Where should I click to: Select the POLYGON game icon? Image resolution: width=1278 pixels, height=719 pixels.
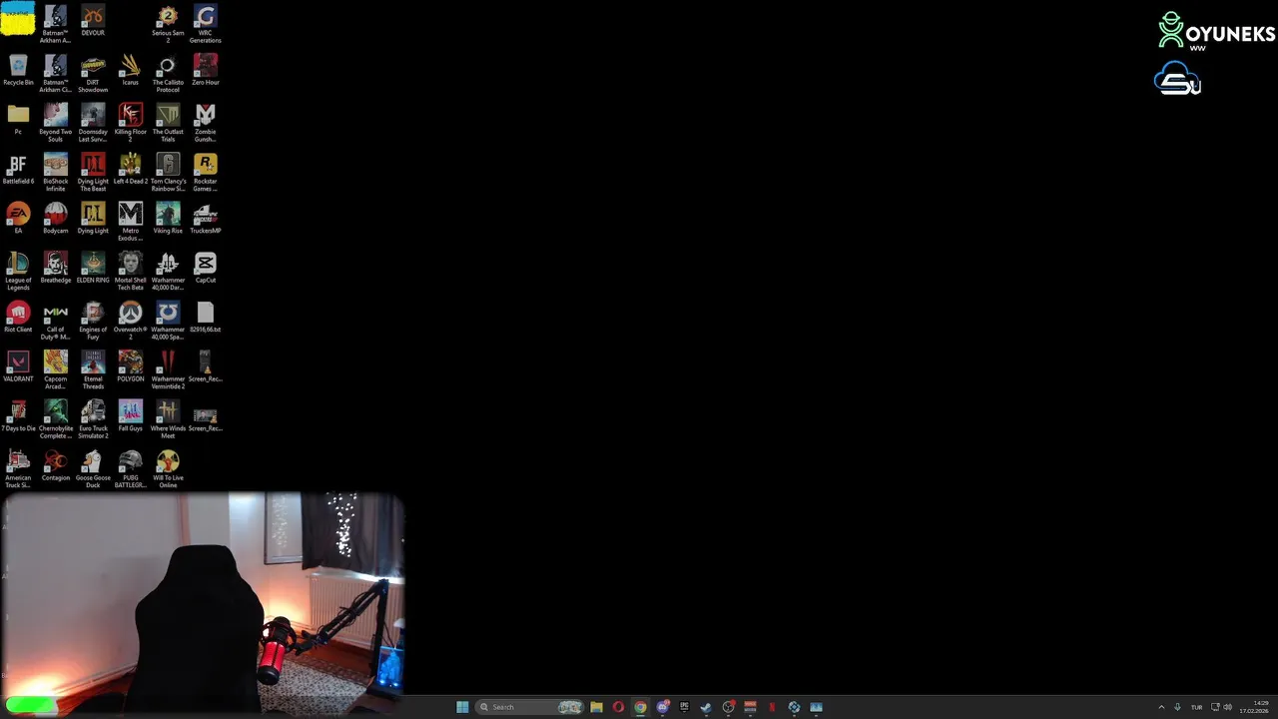pos(130,366)
